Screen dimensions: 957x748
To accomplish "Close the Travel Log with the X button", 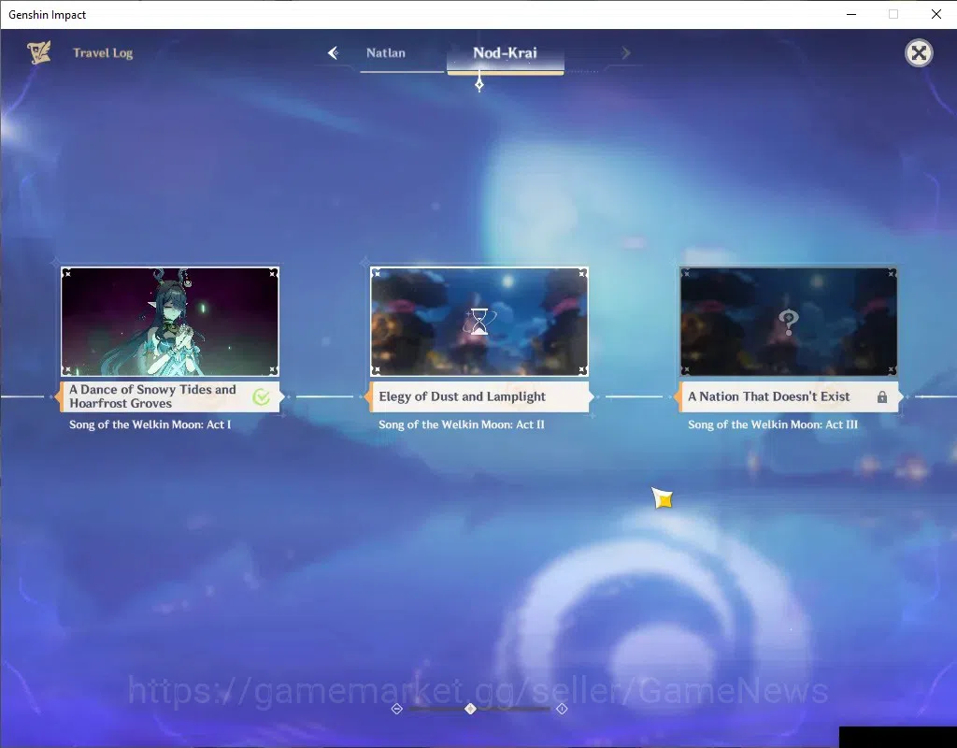I will click(919, 53).
